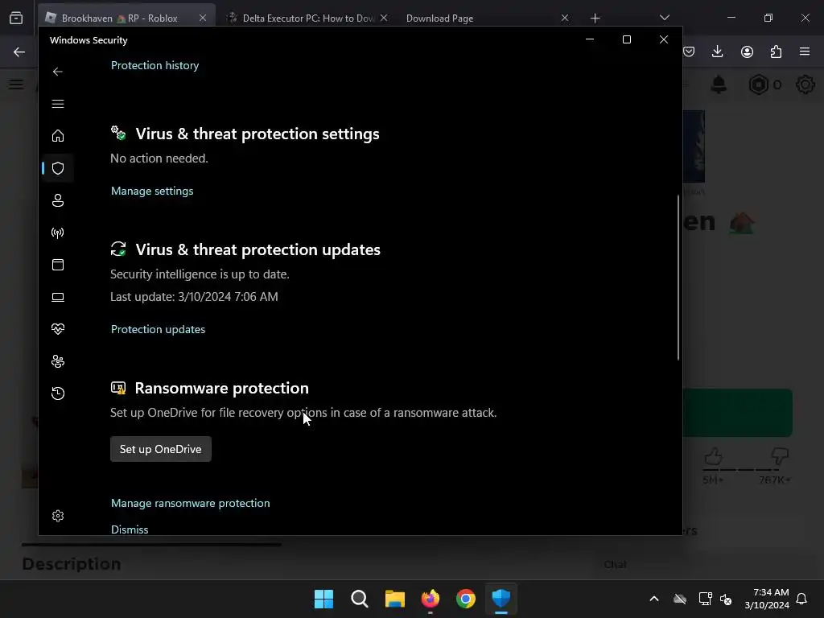824x618 pixels.
Task: Dismiss the ransomware protection notice
Action: tap(130, 529)
